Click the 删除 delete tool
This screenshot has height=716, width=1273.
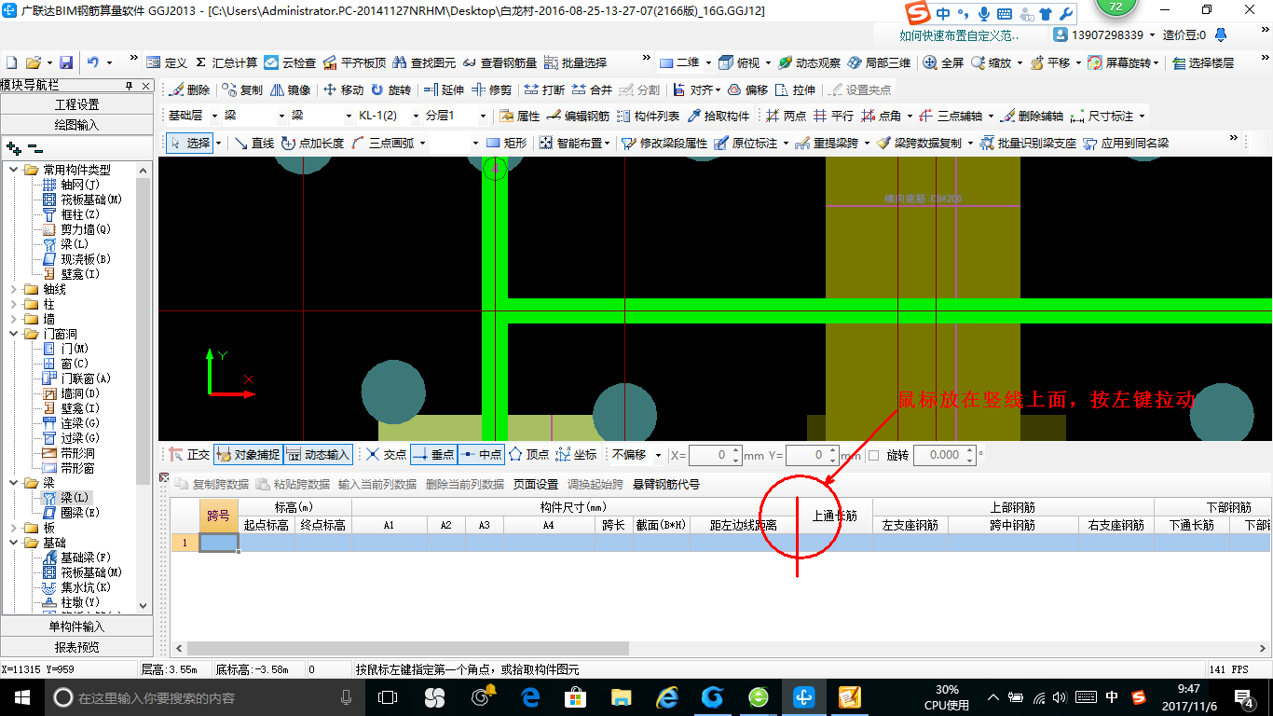point(189,89)
